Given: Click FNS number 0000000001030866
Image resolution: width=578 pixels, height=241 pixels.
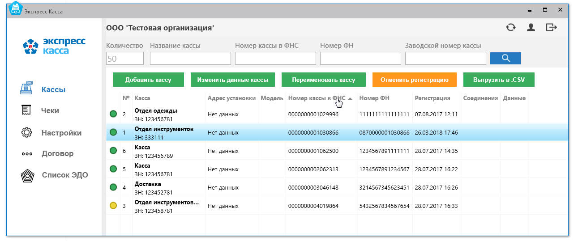Looking at the screenshot, I should [313, 132].
